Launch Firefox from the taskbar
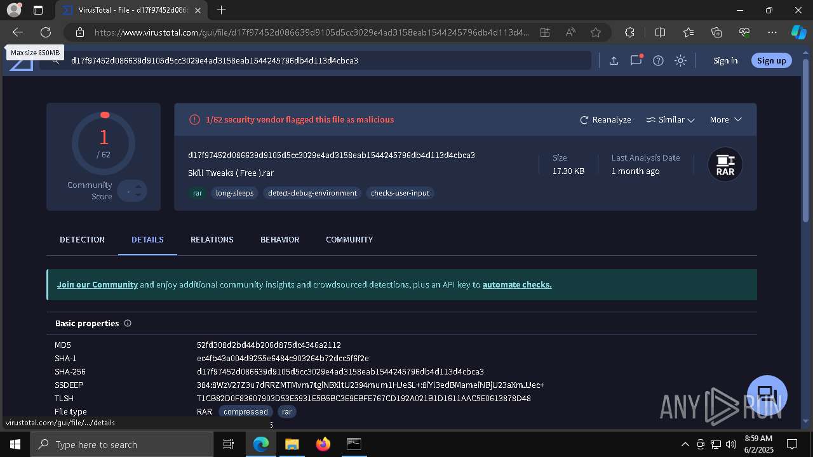The width and height of the screenshot is (813, 457). [x=323, y=444]
